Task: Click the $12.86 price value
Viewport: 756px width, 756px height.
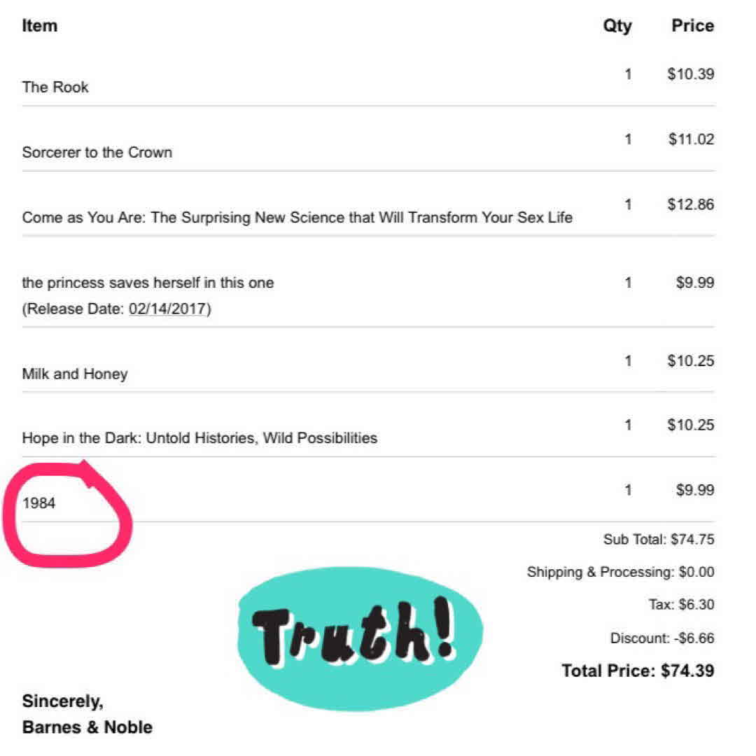Action: pos(690,204)
